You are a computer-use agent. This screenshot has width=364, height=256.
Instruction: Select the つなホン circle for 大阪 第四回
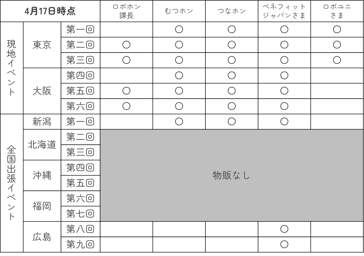coord(231,75)
